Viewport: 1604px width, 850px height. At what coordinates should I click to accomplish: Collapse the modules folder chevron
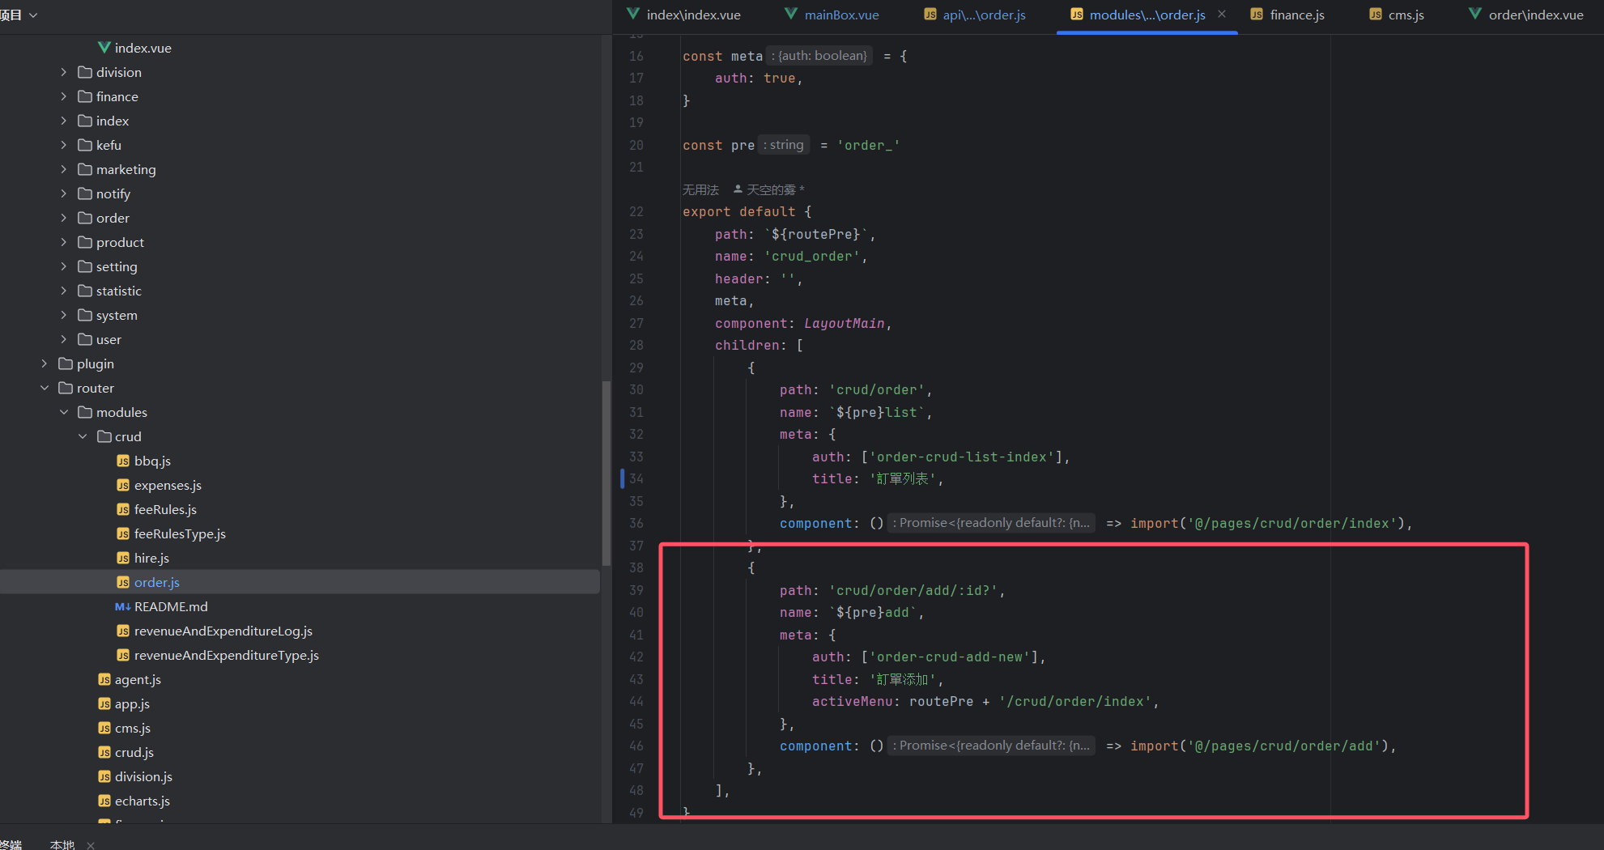click(64, 412)
